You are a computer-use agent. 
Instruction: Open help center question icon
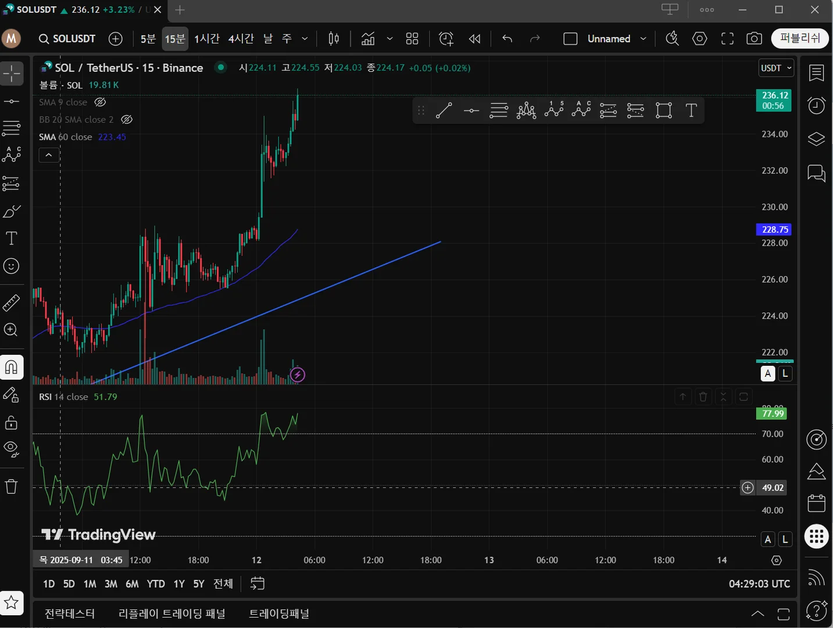pyautogui.click(x=817, y=611)
